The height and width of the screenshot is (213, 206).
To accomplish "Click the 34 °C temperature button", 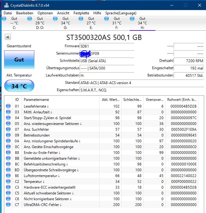I will 19,86.
